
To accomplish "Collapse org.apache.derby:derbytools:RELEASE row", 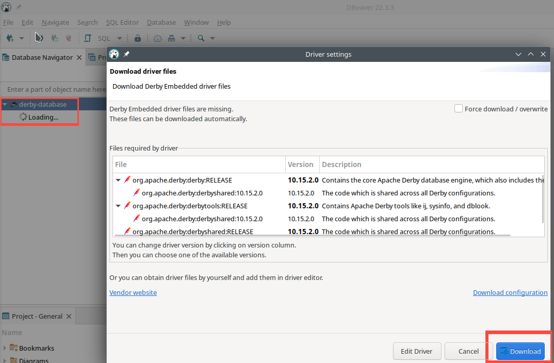I will 118,206.
